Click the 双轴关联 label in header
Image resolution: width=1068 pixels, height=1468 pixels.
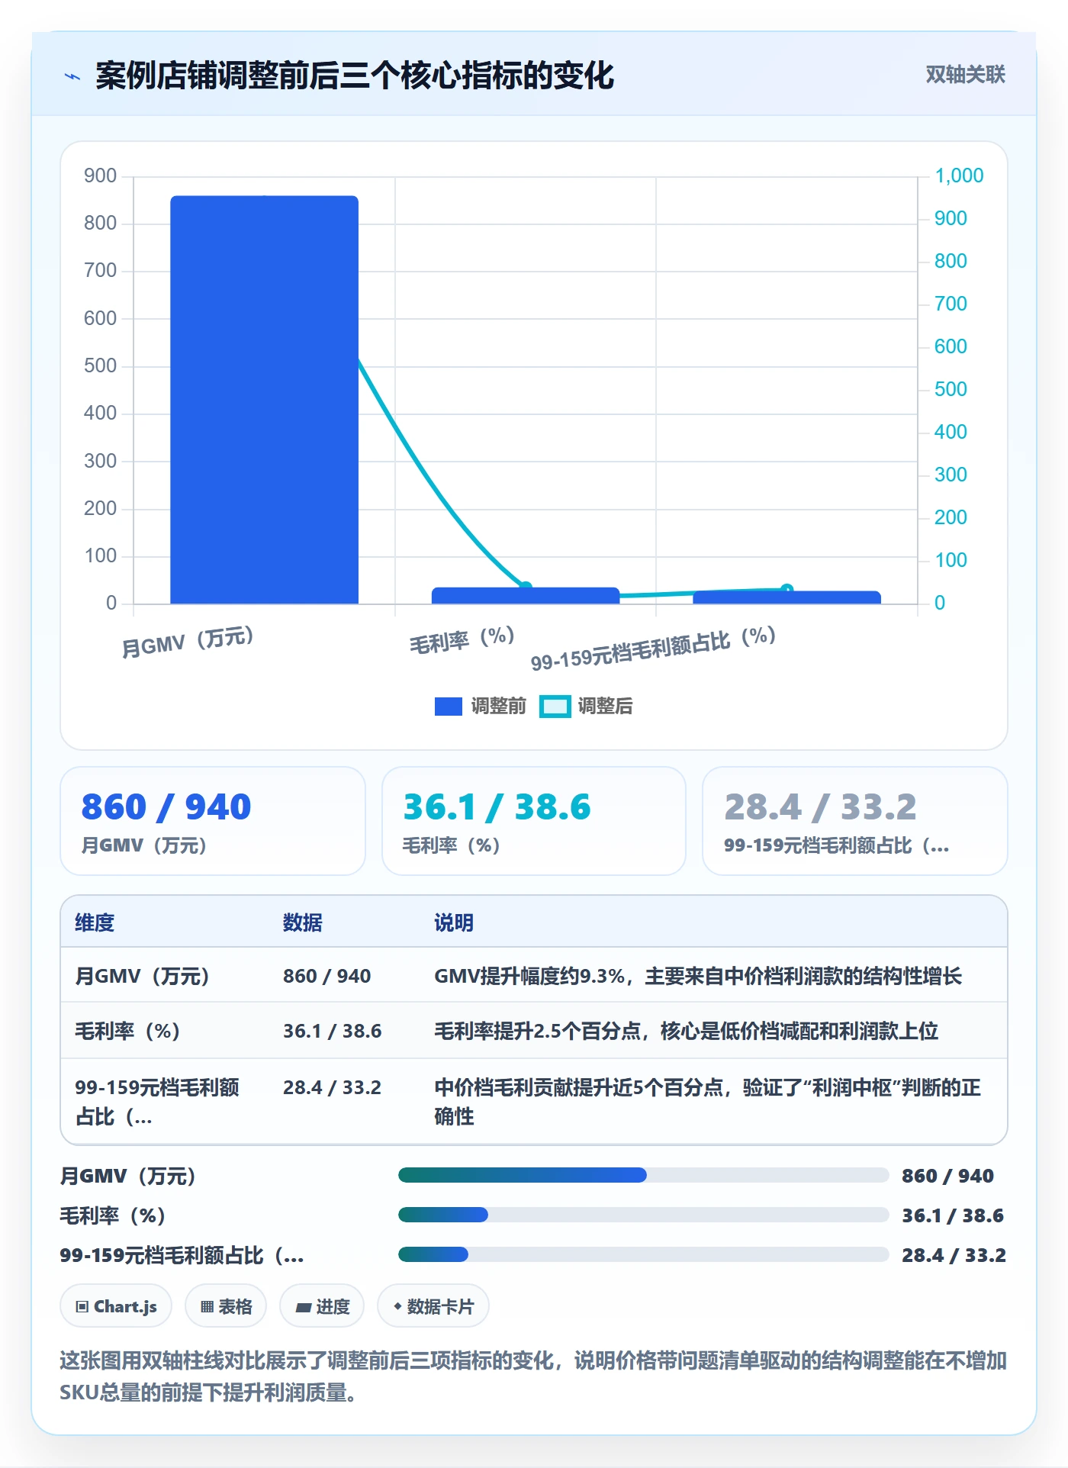coord(965,75)
